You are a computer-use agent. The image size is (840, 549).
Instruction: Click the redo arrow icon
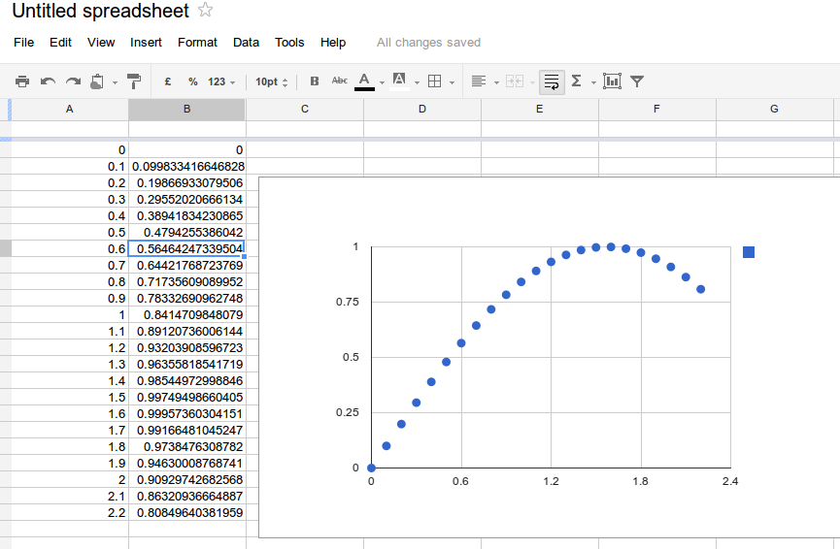point(73,81)
